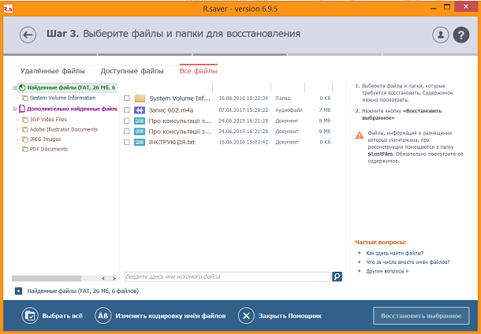Click the back arrow button
Viewport: 481px width, 334px height.
point(28,35)
